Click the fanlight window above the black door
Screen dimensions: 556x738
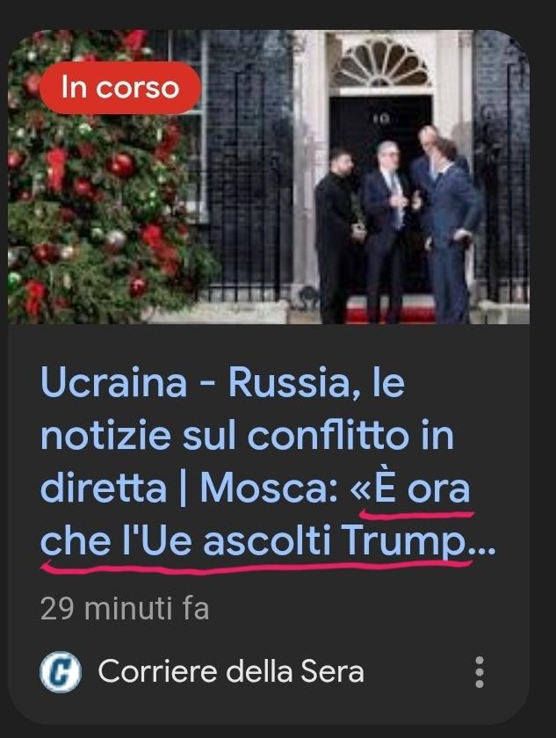coord(380,63)
